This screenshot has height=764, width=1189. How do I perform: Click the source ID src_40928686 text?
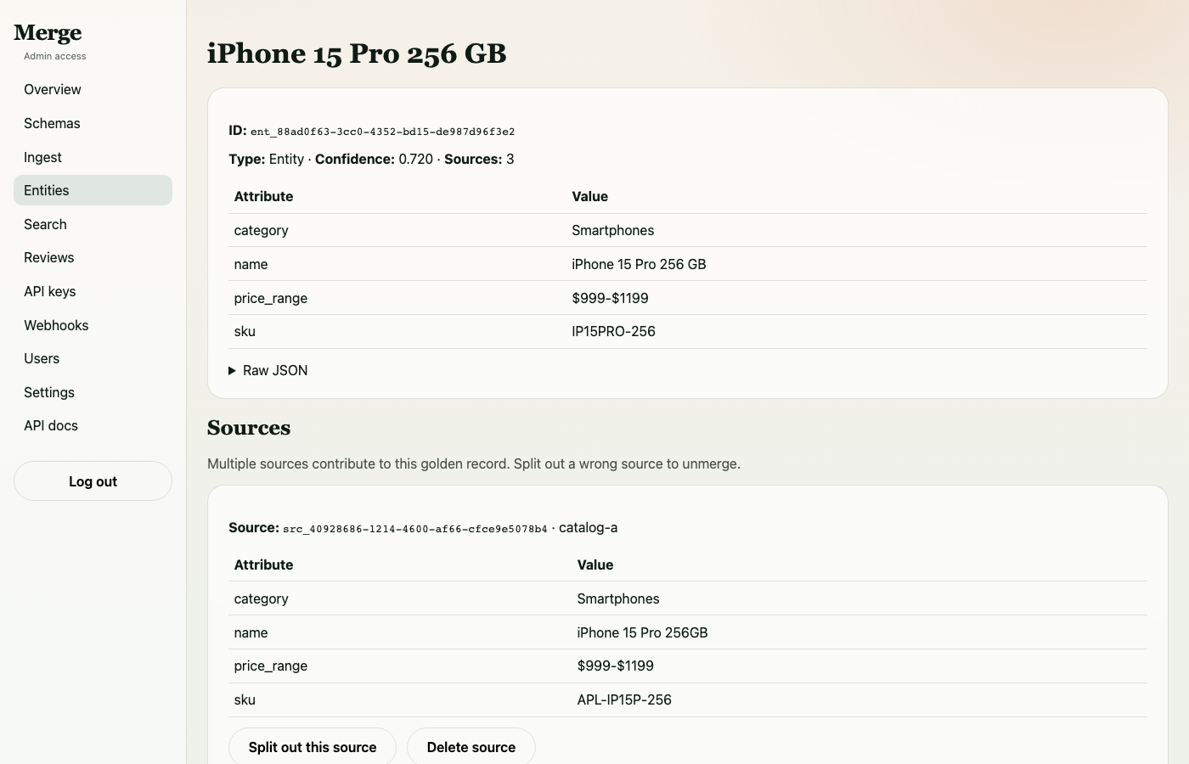tap(415, 529)
